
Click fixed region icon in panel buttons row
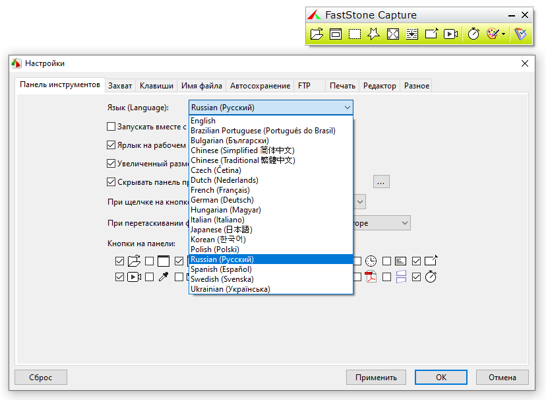[x=431, y=260]
